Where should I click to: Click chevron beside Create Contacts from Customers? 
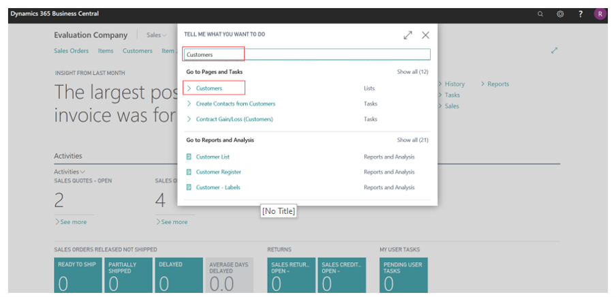click(x=189, y=104)
